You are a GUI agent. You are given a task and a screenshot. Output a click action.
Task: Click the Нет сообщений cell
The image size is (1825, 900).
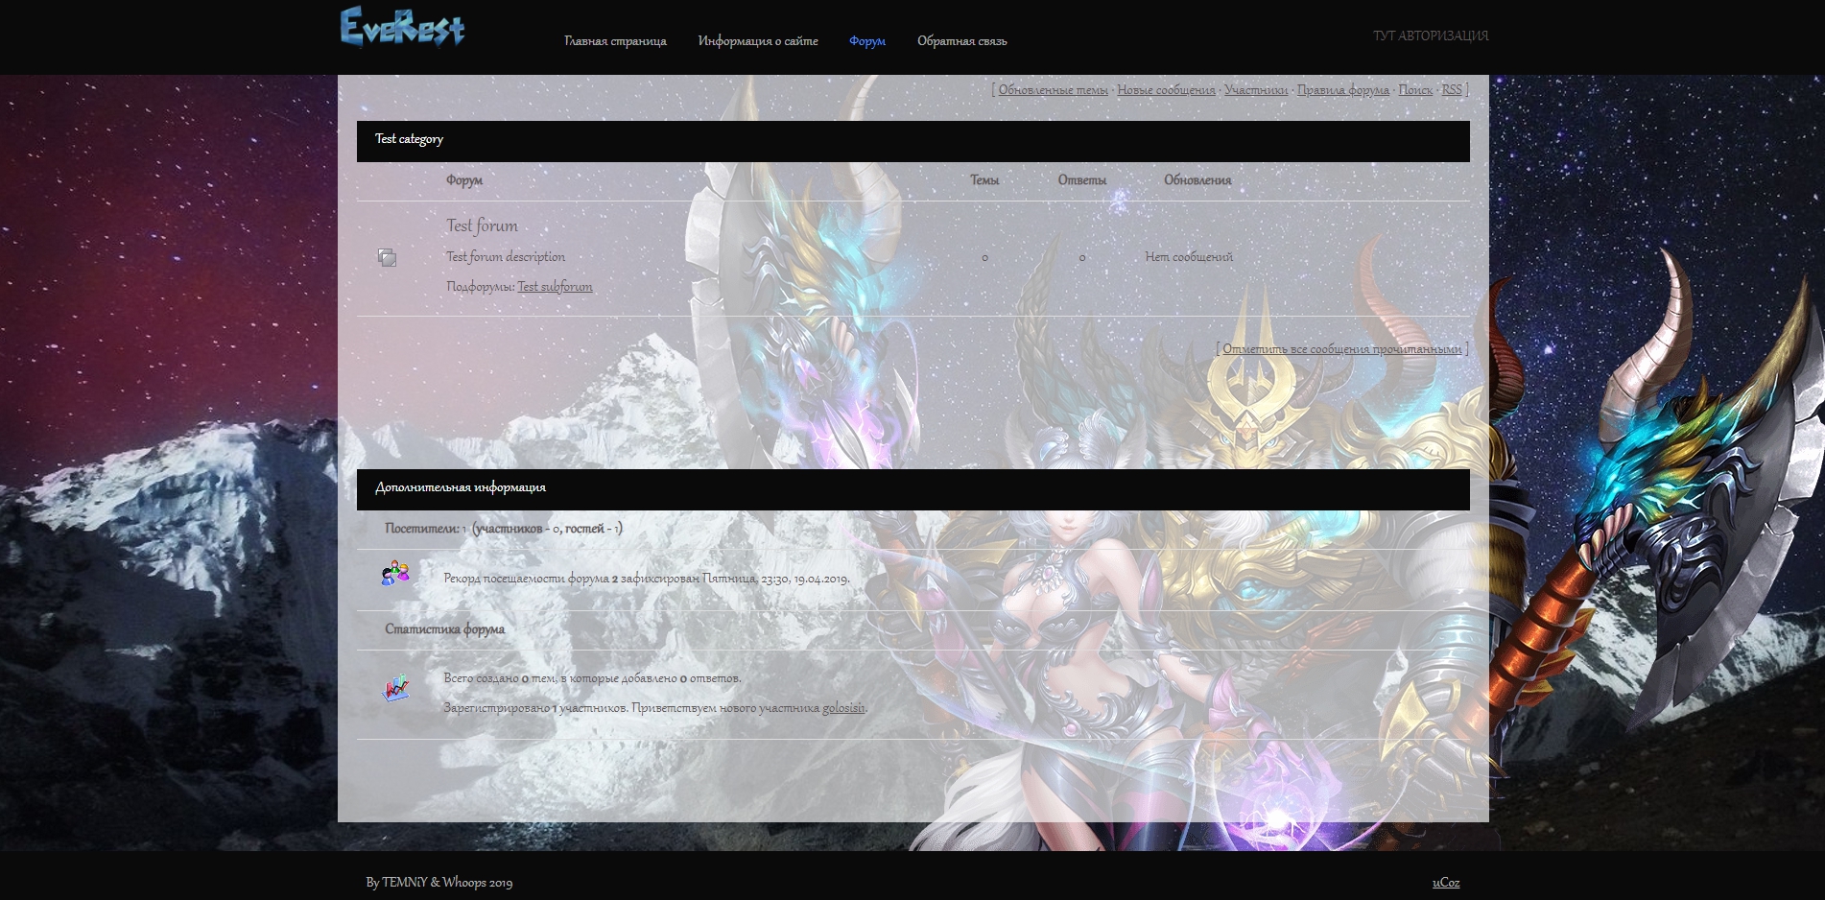pyautogui.click(x=1189, y=257)
